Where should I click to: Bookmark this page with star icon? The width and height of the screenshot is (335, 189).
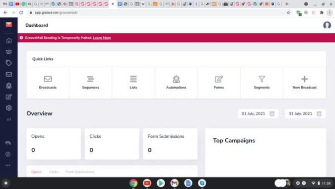288,12
